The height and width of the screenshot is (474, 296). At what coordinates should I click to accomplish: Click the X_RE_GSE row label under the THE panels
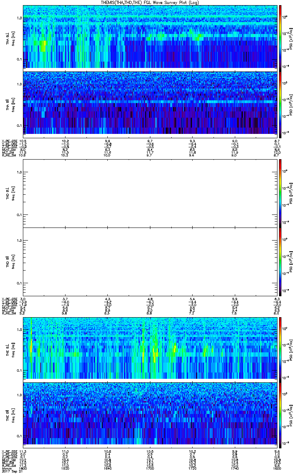(x=9, y=451)
